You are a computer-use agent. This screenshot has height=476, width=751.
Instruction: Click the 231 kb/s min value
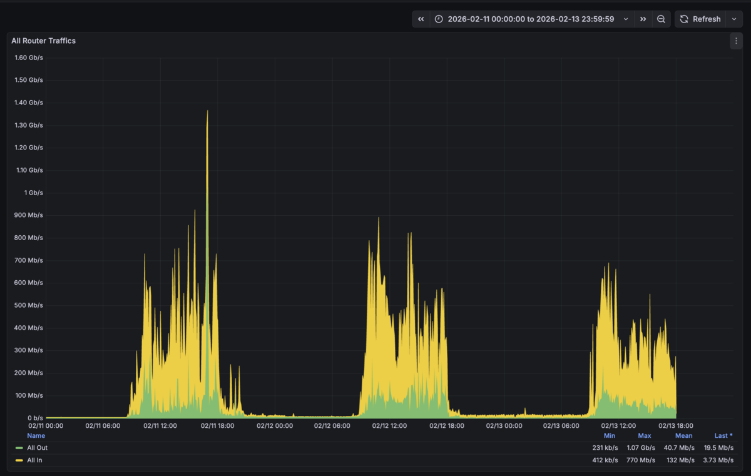click(605, 448)
